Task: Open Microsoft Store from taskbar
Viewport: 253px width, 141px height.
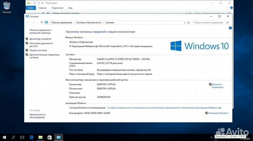Action: pyautogui.click(x=50, y=137)
